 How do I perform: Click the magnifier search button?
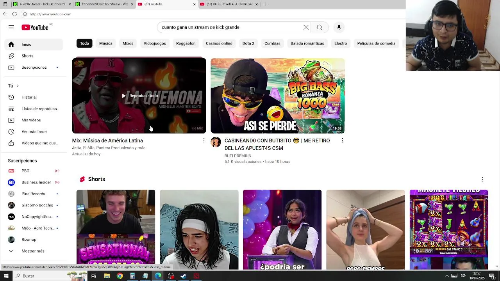[x=320, y=27]
